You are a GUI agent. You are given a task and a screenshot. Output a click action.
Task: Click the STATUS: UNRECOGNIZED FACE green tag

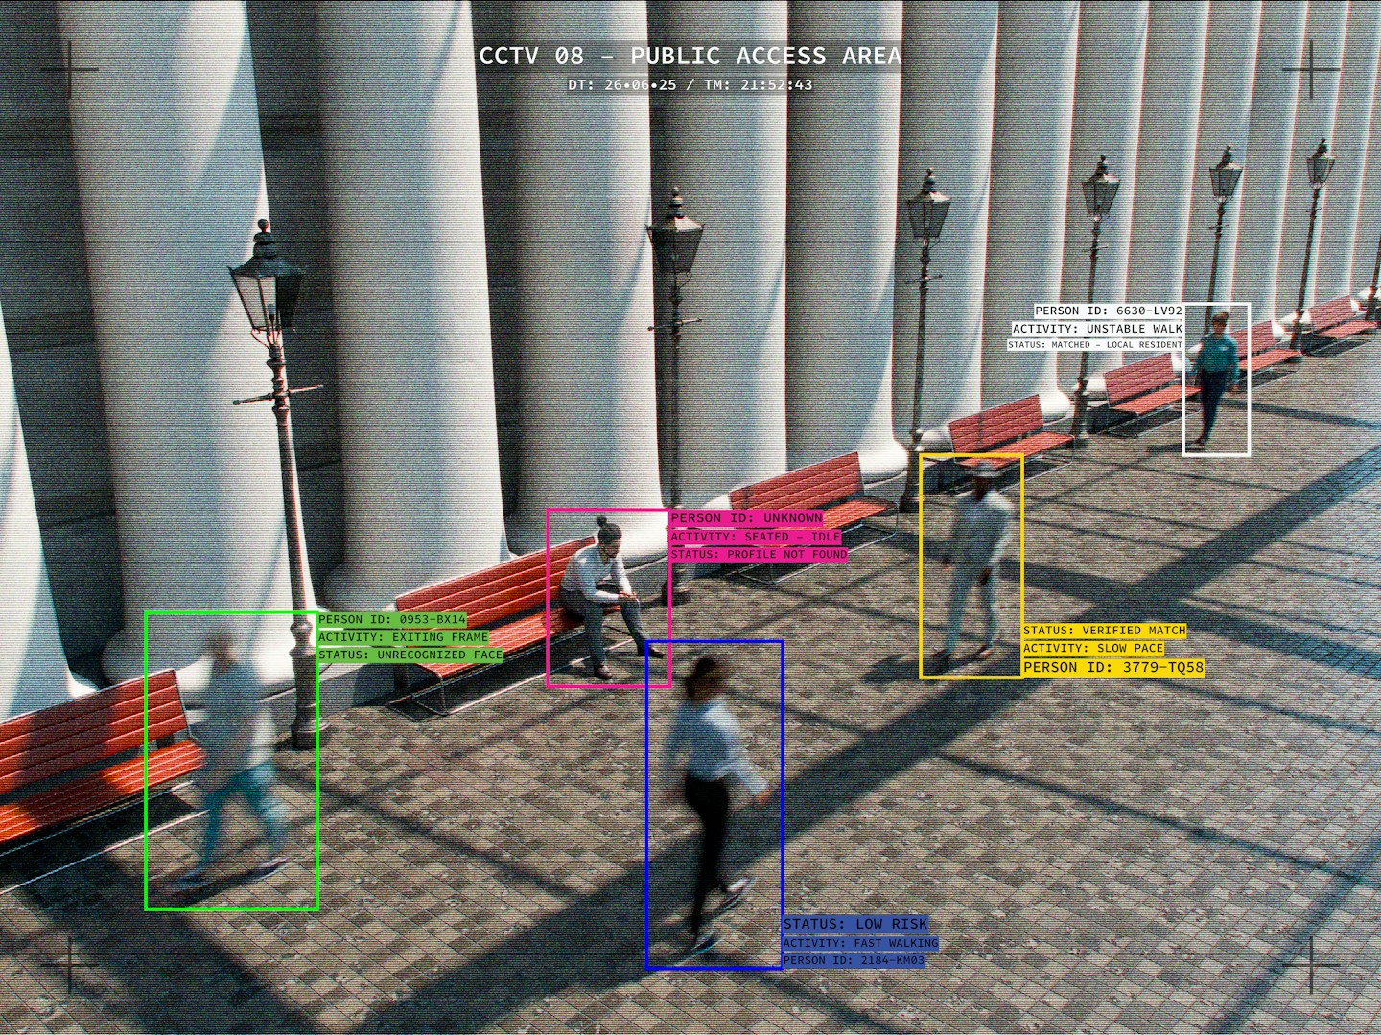click(410, 655)
